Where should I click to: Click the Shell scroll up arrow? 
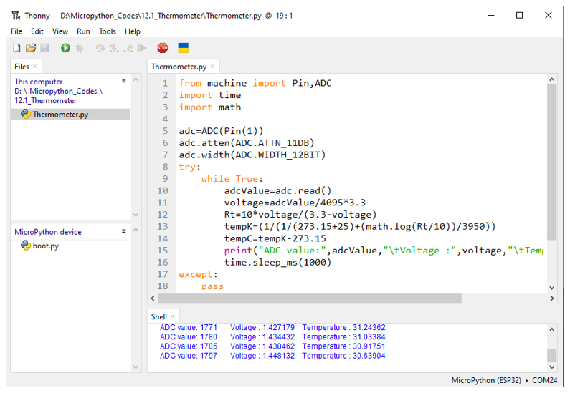click(552, 329)
